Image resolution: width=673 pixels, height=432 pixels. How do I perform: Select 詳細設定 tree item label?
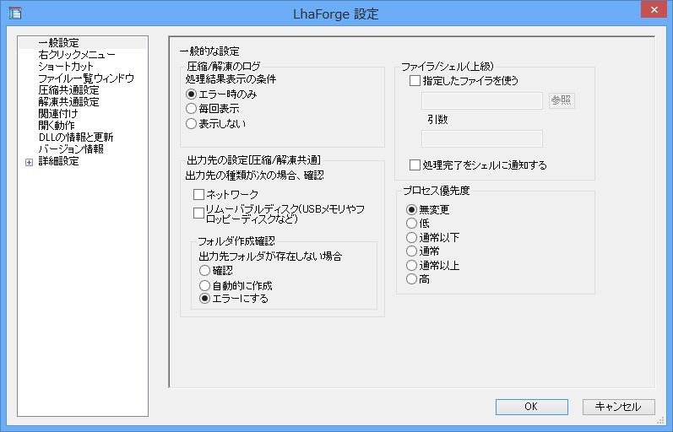pos(58,161)
